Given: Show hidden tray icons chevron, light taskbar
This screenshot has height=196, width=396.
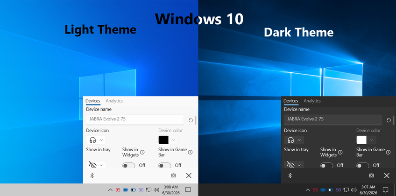Looking at the screenshot, I should 110,190.
